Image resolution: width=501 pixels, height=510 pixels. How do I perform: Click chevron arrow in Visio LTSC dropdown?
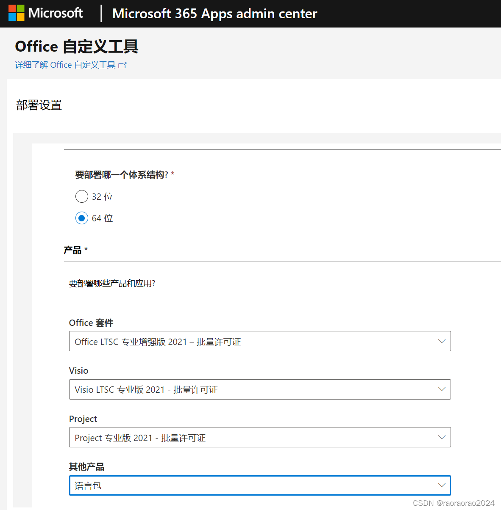click(442, 389)
